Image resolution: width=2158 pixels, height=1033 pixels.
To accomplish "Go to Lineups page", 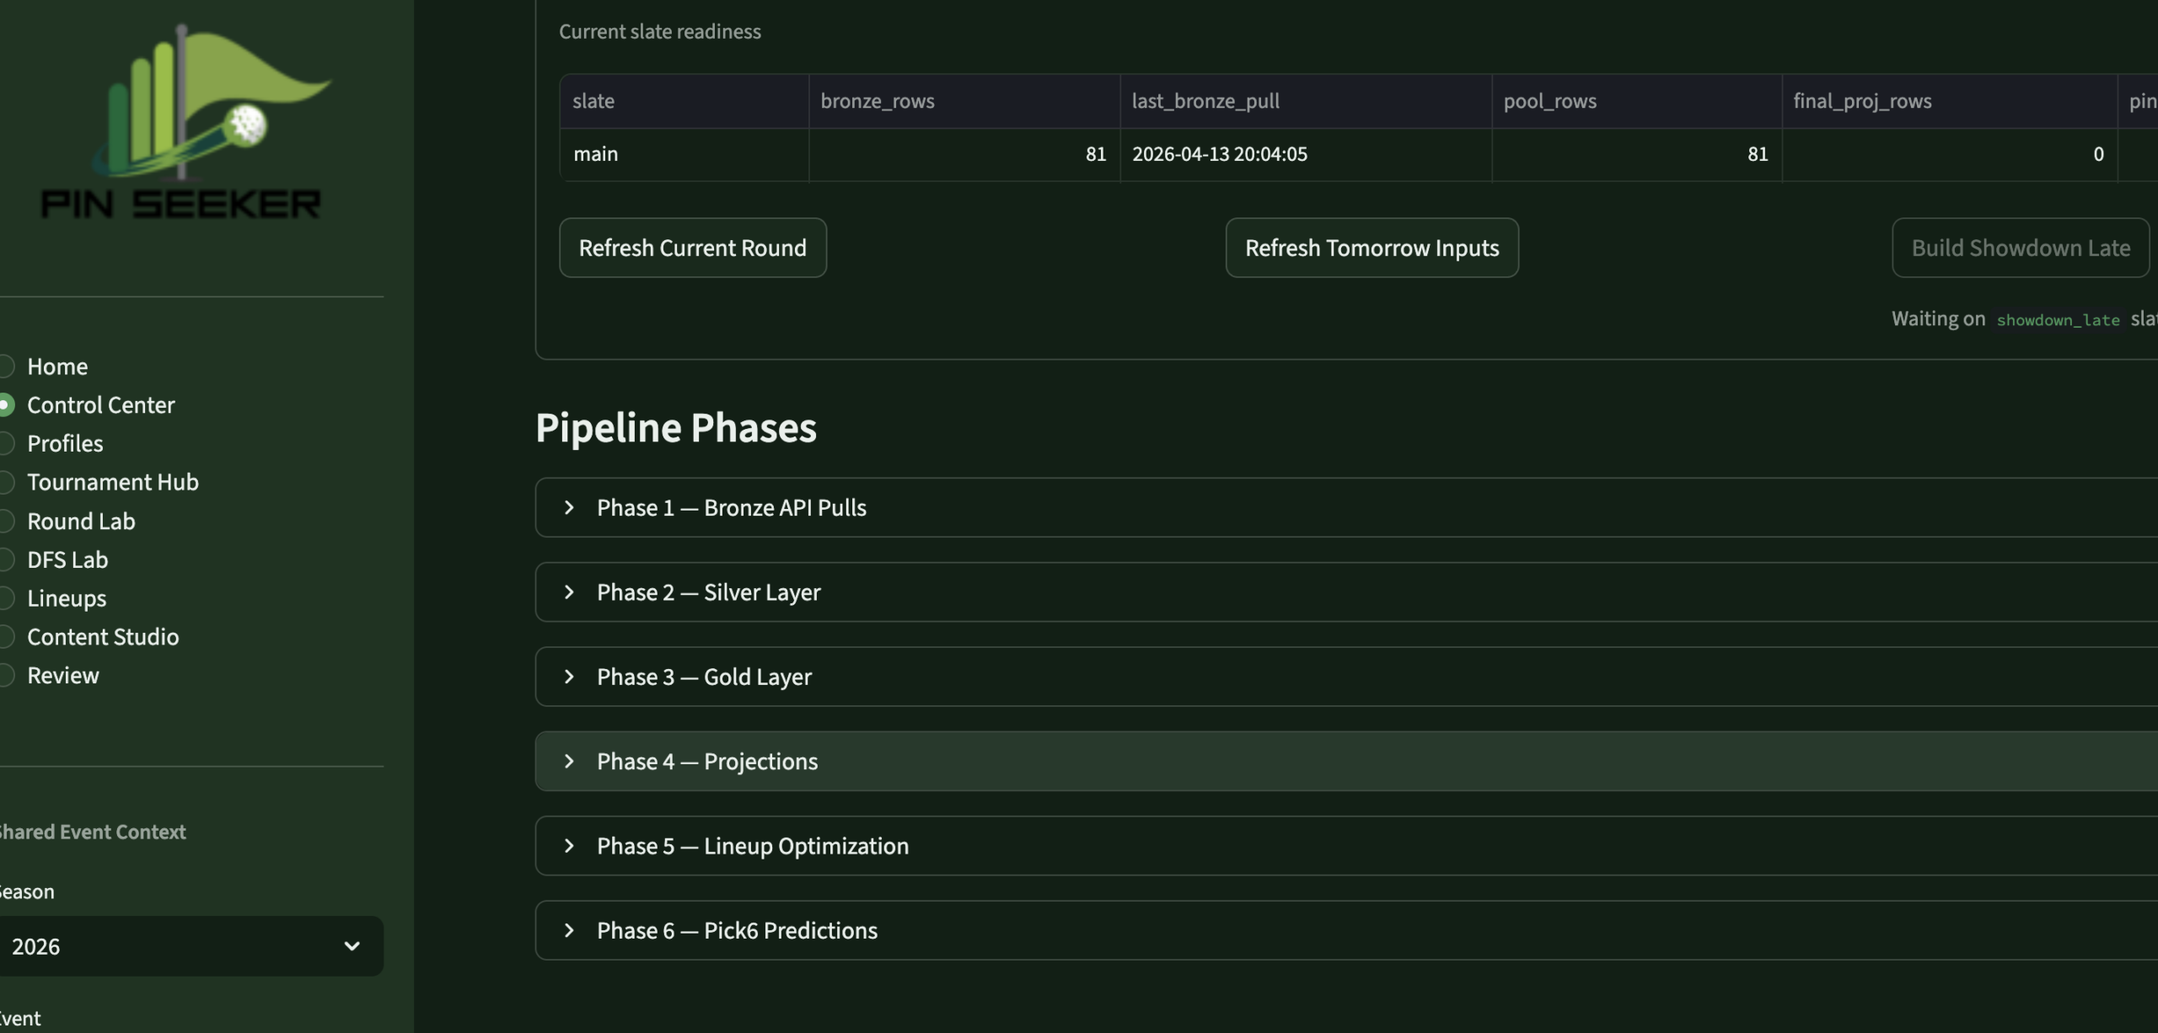I will click(67, 599).
